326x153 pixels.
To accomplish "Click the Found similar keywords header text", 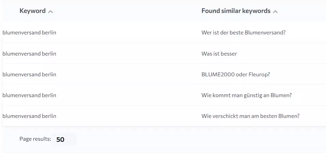I will 236,11.
